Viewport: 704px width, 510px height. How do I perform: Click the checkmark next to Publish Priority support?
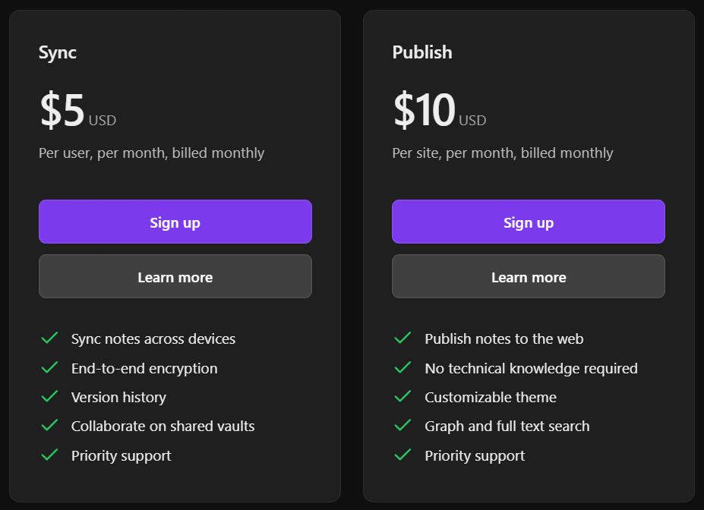click(x=403, y=455)
